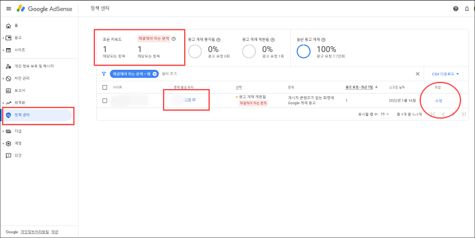Click the Google AdSense logo
The image size is (475, 238).
pos(44,9)
